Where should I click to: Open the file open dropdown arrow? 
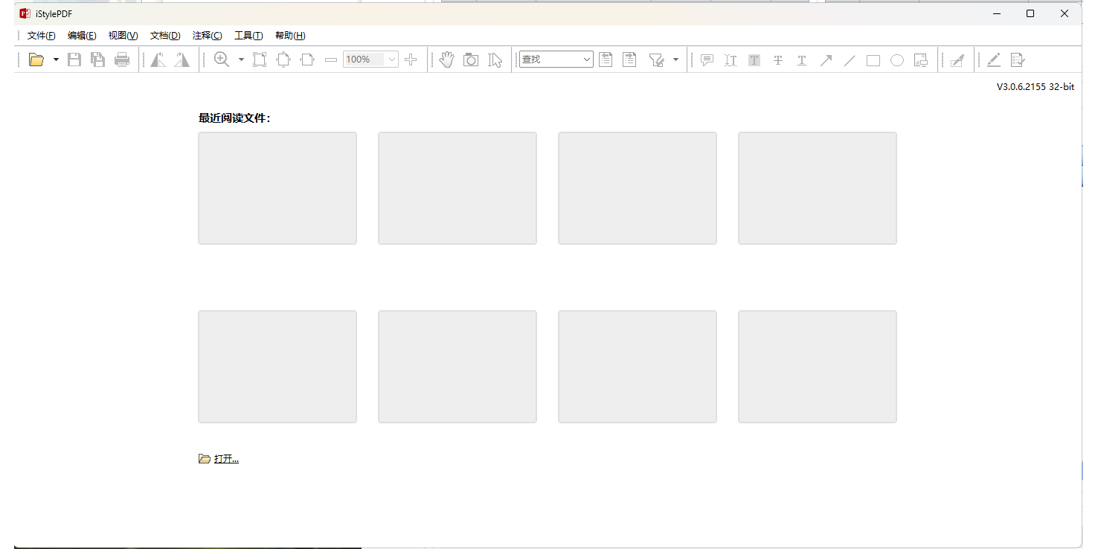[x=54, y=60]
